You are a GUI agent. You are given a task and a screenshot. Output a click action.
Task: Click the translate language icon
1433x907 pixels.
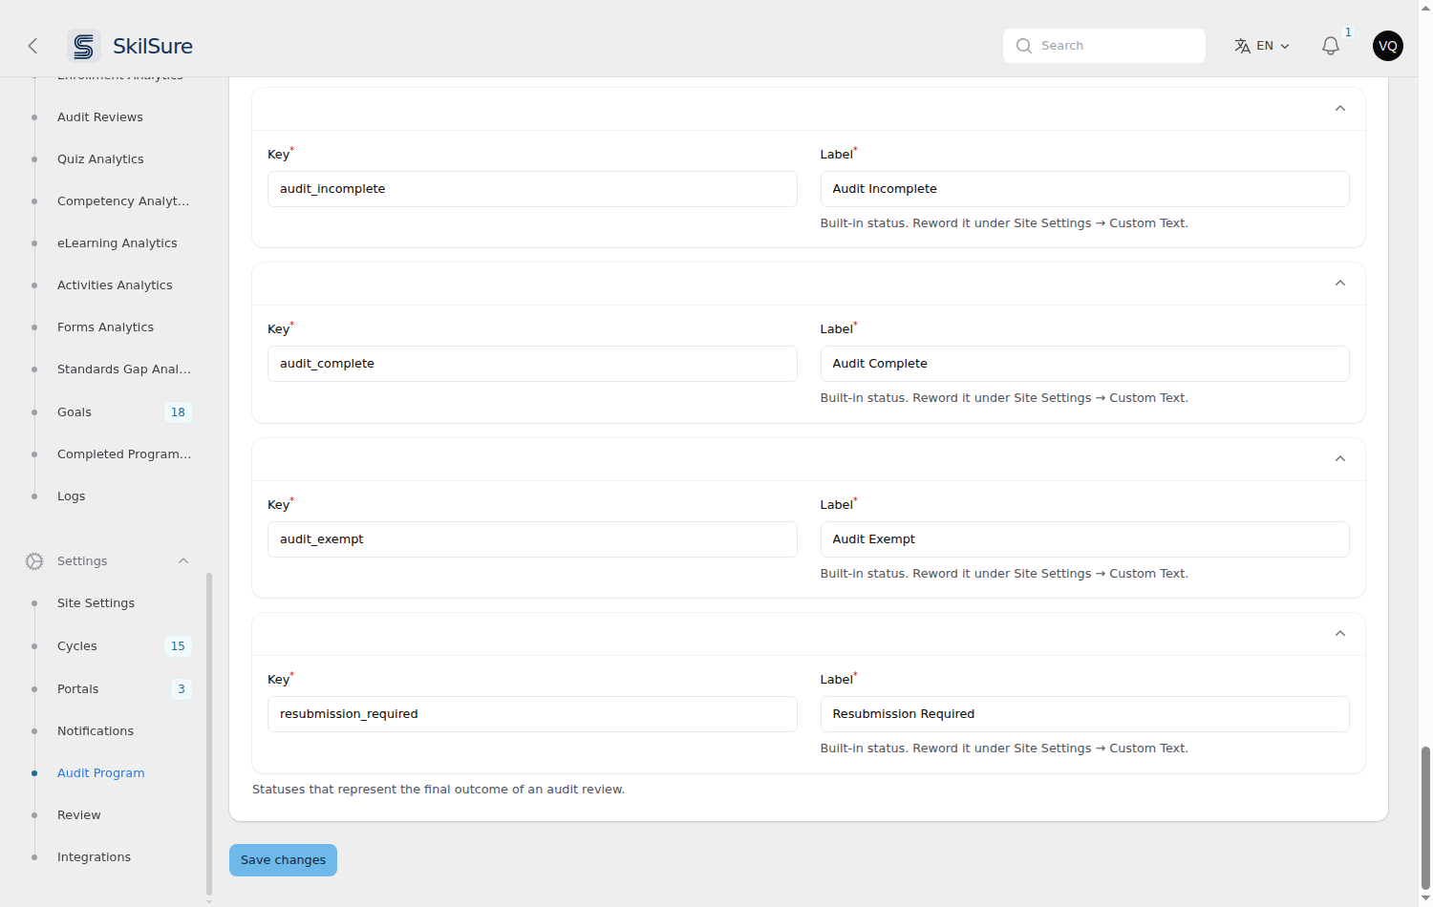click(x=1242, y=46)
